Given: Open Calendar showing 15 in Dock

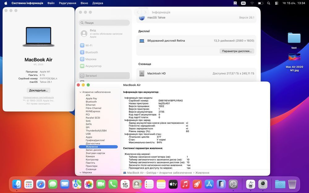Looking at the screenshot, I should point(125,184).
